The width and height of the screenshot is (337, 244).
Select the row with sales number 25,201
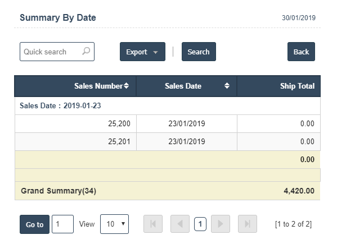click(x=168, y=141)
